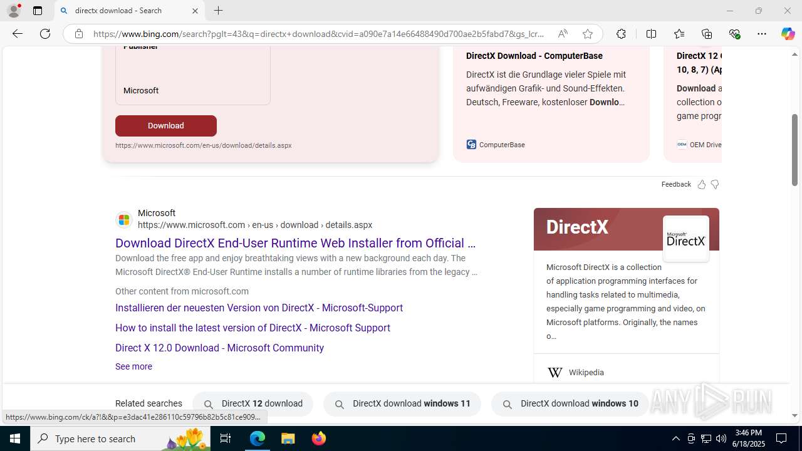Refresh the current page

click(x=45, y=34)
